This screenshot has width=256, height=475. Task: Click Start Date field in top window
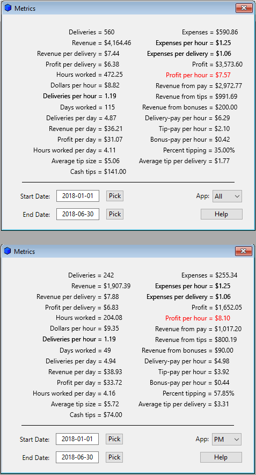coord(78,196)
